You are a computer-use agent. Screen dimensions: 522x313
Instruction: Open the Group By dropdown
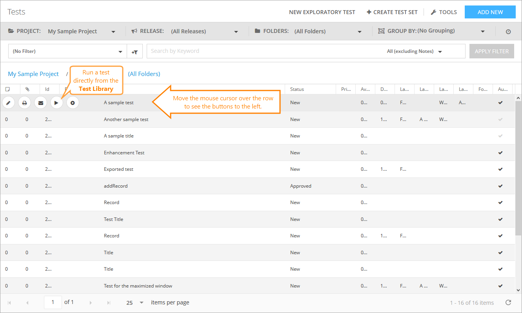pos(431,31)
